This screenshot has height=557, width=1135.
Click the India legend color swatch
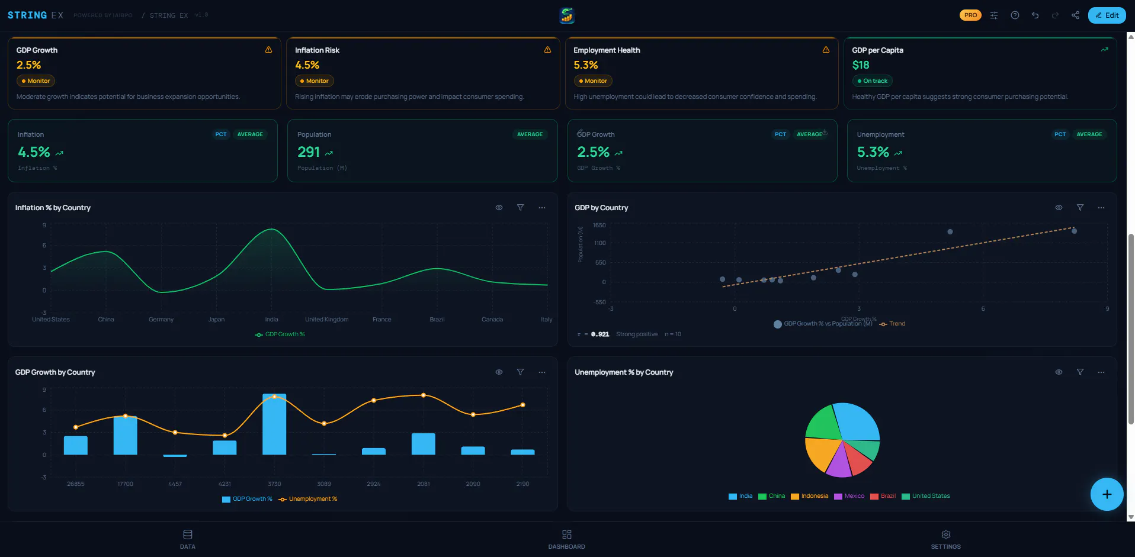coord(733,497)
